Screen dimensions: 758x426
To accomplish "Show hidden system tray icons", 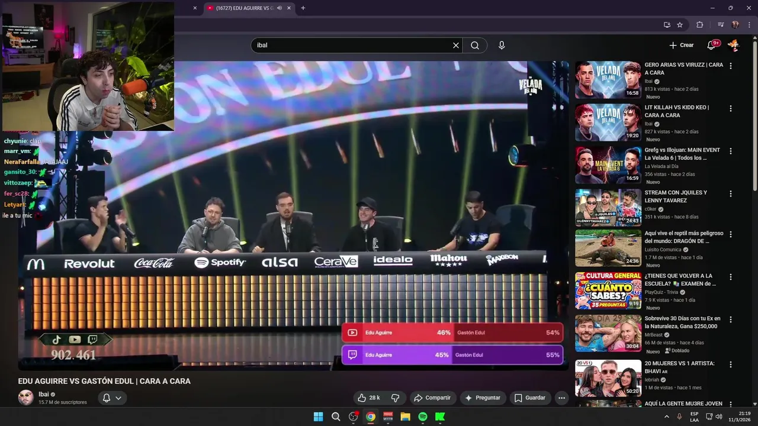I will [x=667, y=417].
